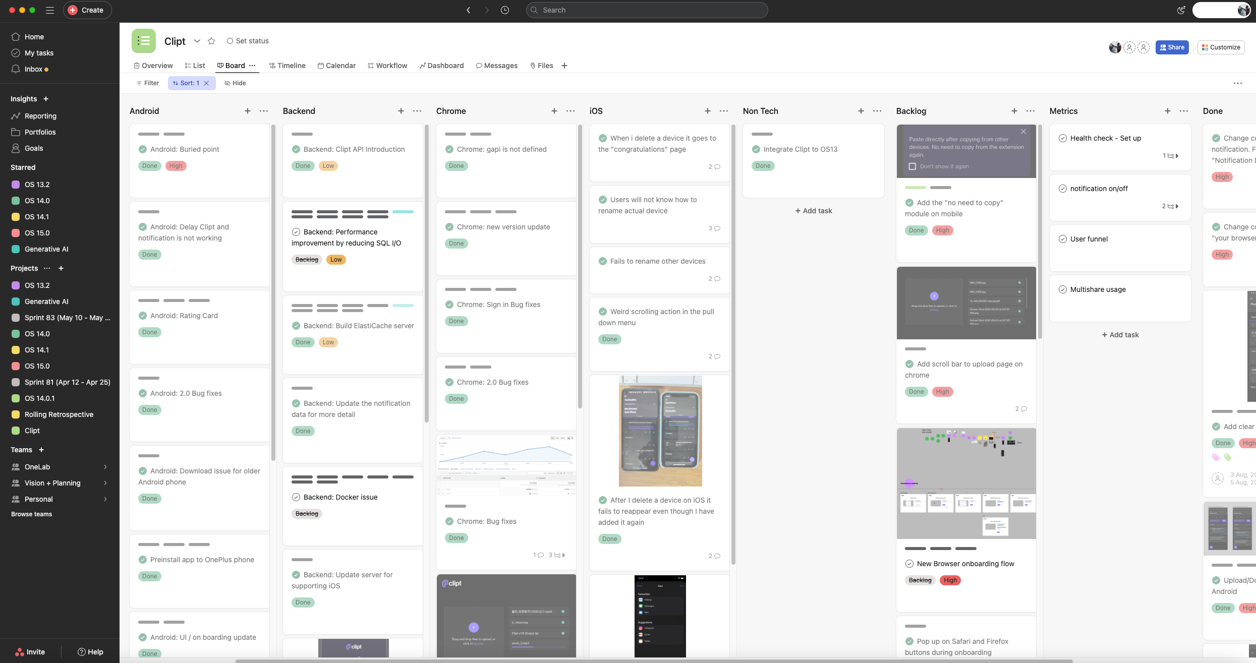This screenshot has height=663, width=1256.
Task: Click the Share button
Action: coord(1172,47)
